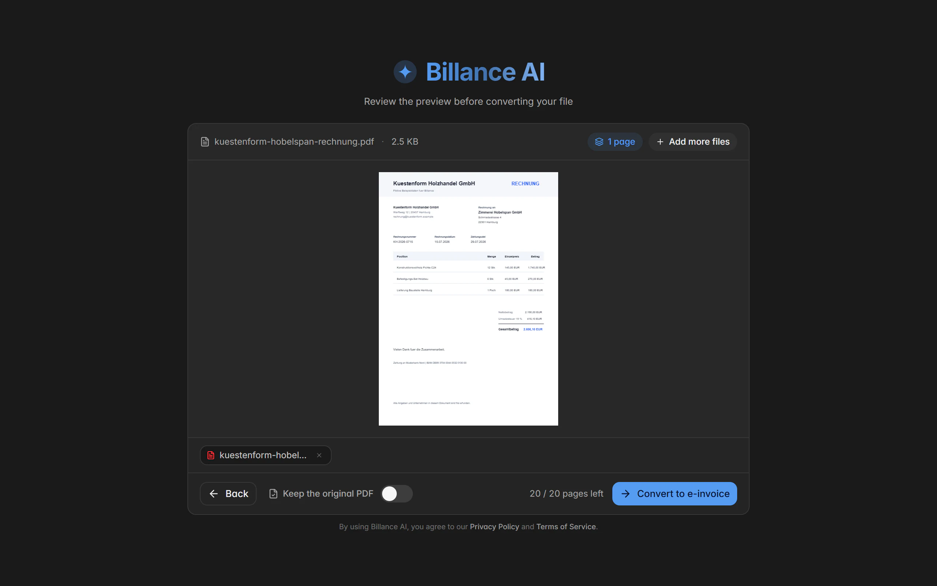Click the plus icon in Add more files
Viewport: 937px width, 586px height.
click(x=660, y=142)
